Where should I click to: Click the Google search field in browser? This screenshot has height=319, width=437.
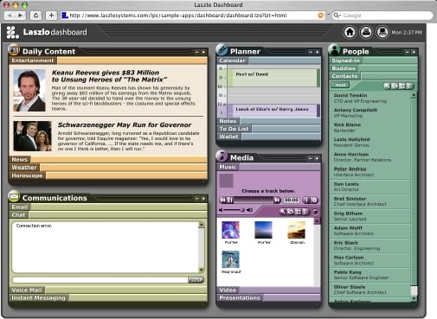[382, 16]
